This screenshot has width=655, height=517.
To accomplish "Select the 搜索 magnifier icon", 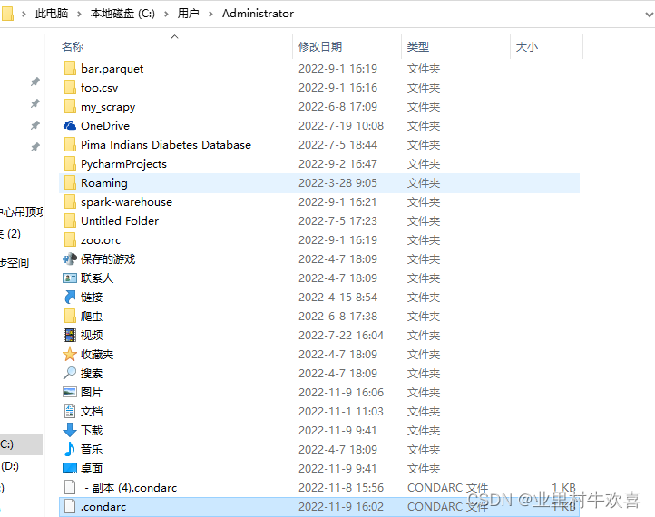I will coord(70,374).
